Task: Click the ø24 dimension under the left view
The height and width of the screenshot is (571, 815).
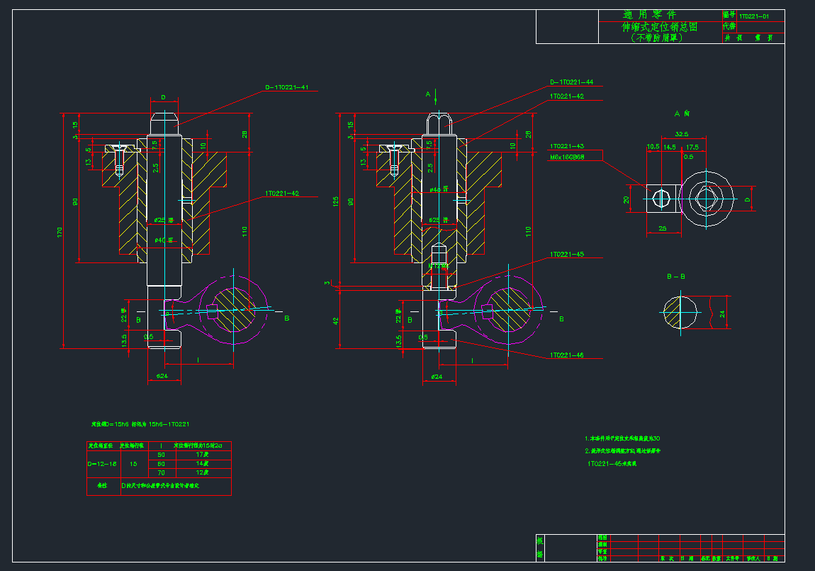Action: click(162, 375)
